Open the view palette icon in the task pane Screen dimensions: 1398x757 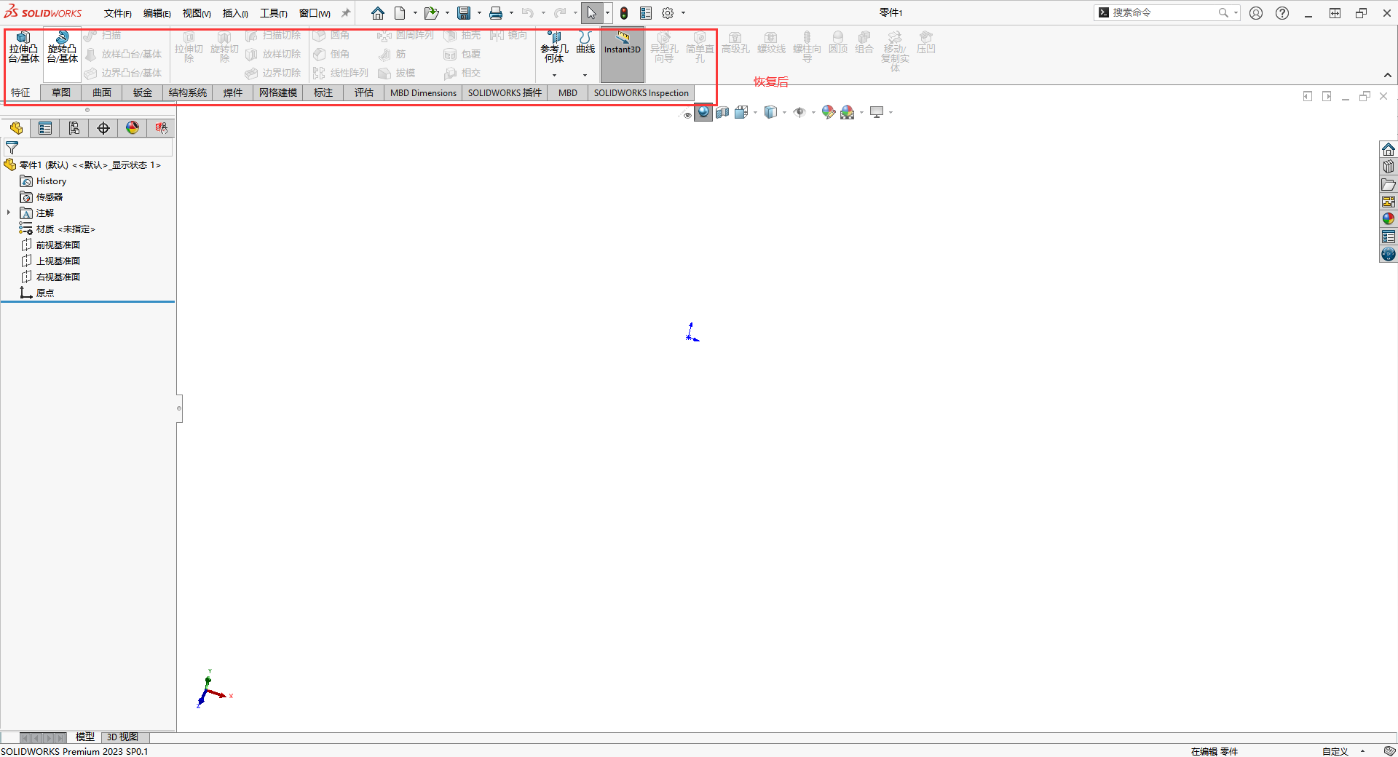1389,202
